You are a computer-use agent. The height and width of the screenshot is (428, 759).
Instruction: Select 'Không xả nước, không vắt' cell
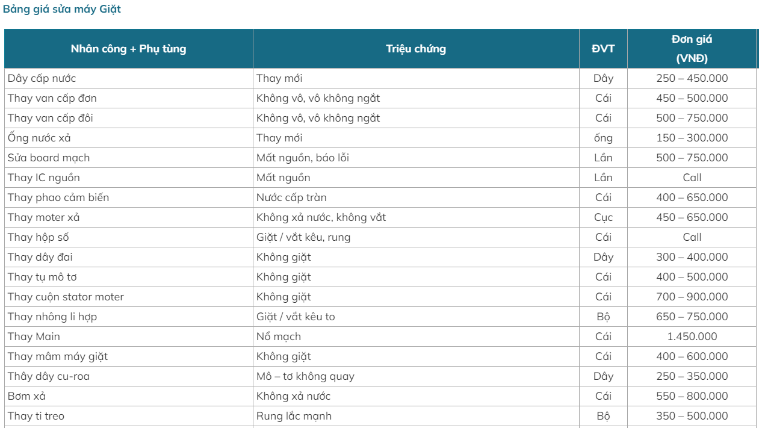tap(321, 217)
